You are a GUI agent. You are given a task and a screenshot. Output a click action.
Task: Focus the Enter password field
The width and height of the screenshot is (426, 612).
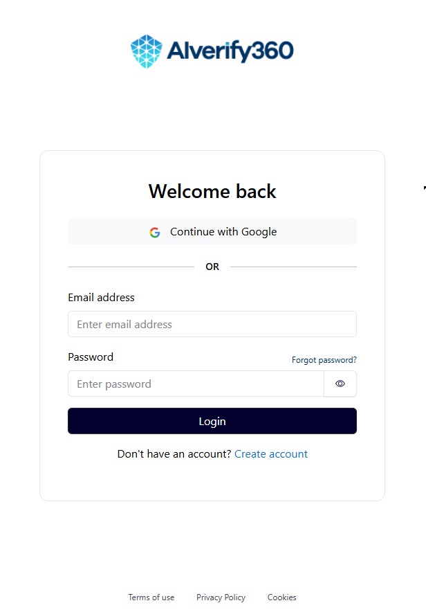[x=196, y=384]
